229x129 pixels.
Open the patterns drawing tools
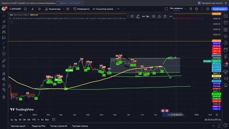[x=4, y=32]
